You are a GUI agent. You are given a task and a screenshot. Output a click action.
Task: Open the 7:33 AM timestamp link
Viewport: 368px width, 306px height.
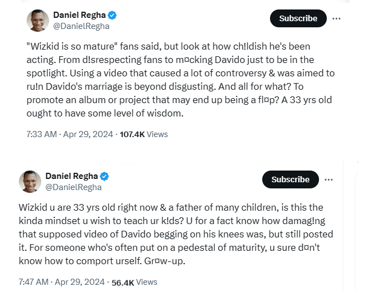click(x=42, y=134)
